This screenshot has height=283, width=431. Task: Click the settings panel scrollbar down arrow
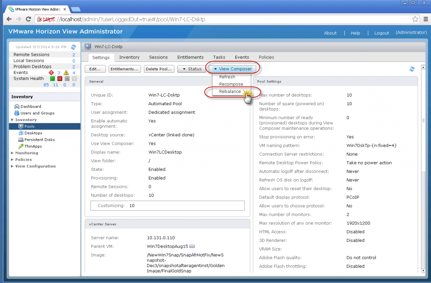[x=423, y=271]
